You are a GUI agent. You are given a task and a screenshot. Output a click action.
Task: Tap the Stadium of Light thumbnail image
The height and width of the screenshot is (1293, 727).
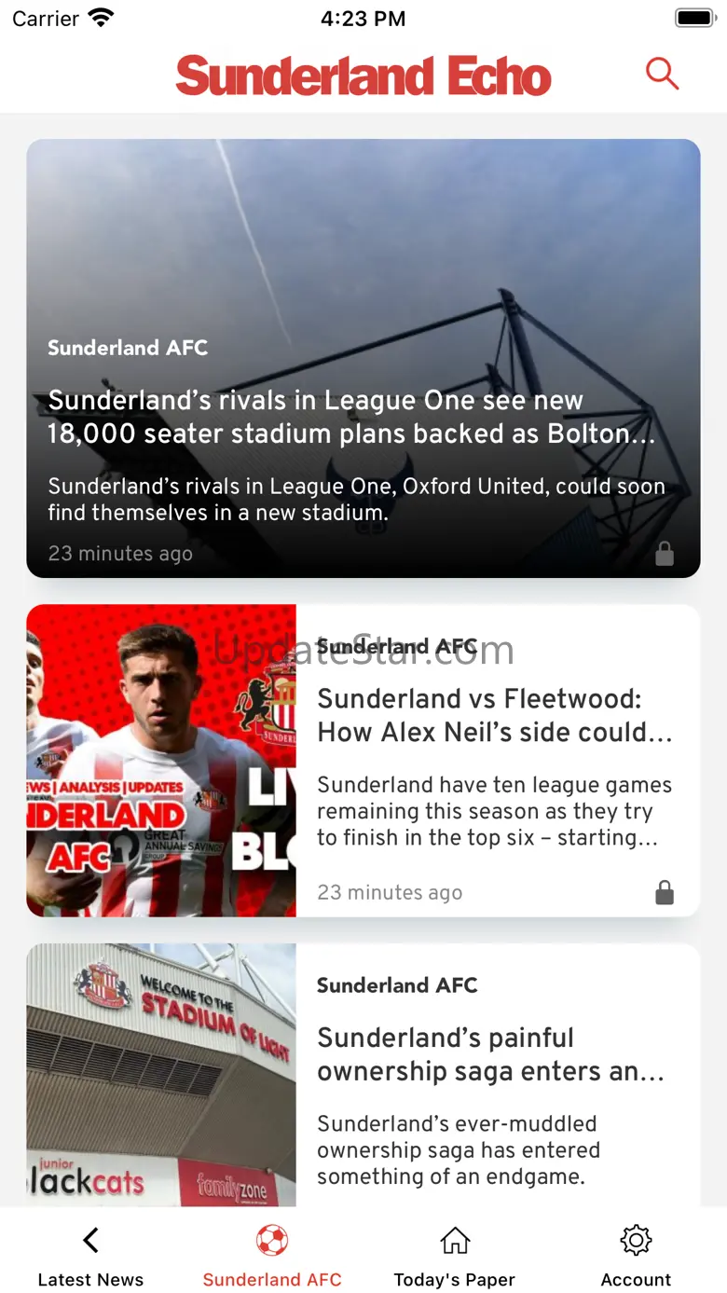pyautogui.click(x=161, y=1075)
